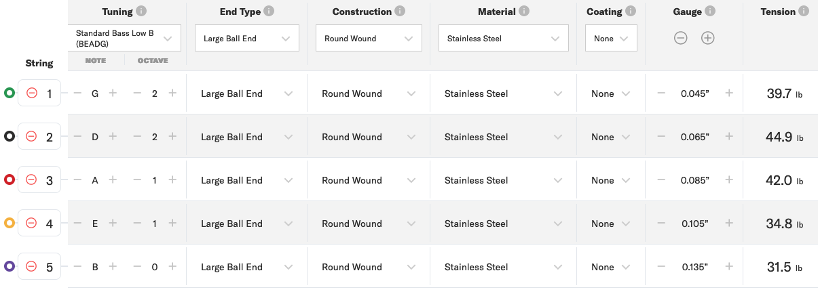Increase the 0.105" gauge on string 4
This screenshot has width=818, height=296.
729,224
